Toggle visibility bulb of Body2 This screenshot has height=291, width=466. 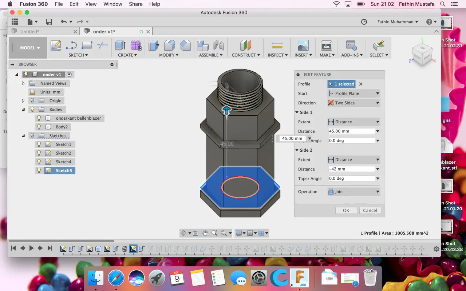pyautogui.click(x=39, y=127)
